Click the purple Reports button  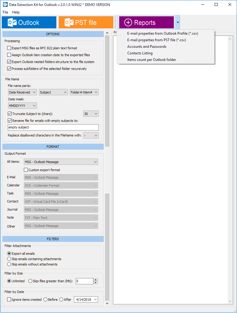(146, 22)
